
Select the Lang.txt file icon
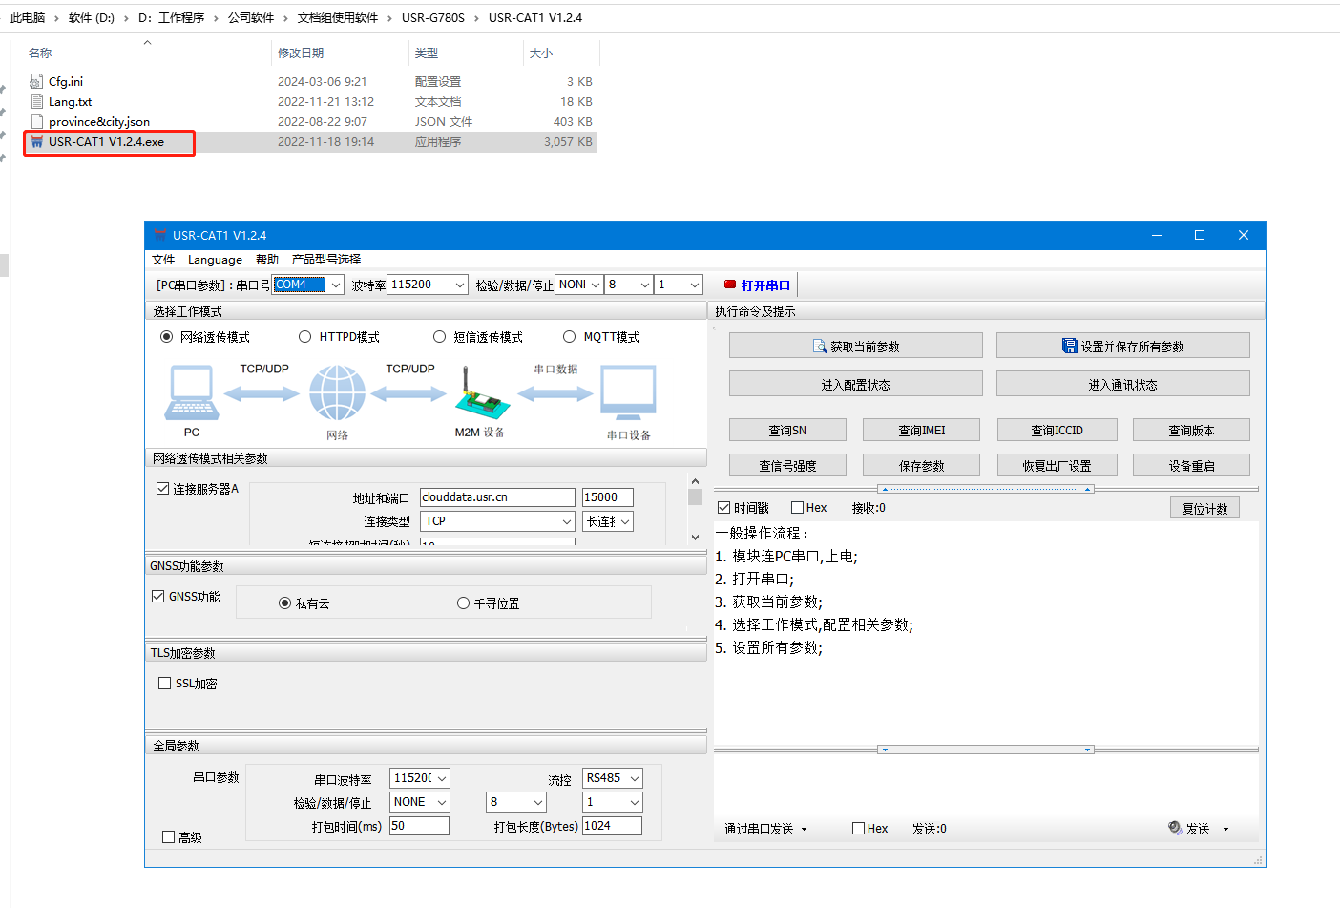[x=37, y=102]
